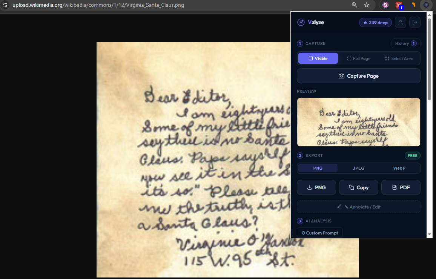This screenshot has height=279, width=436.
Task: Click the URL in the address bar
Action: (98, 5)
